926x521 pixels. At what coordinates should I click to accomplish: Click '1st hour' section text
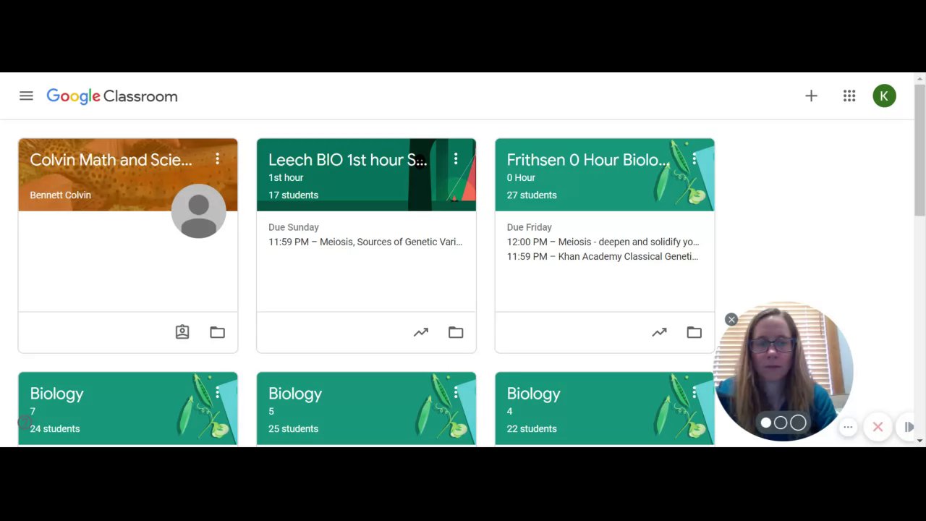286,177
